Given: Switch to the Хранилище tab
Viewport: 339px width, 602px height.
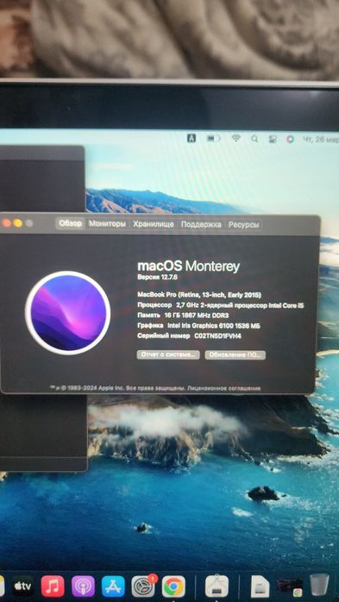Looking at the screenshot, I should coord(154,224).
